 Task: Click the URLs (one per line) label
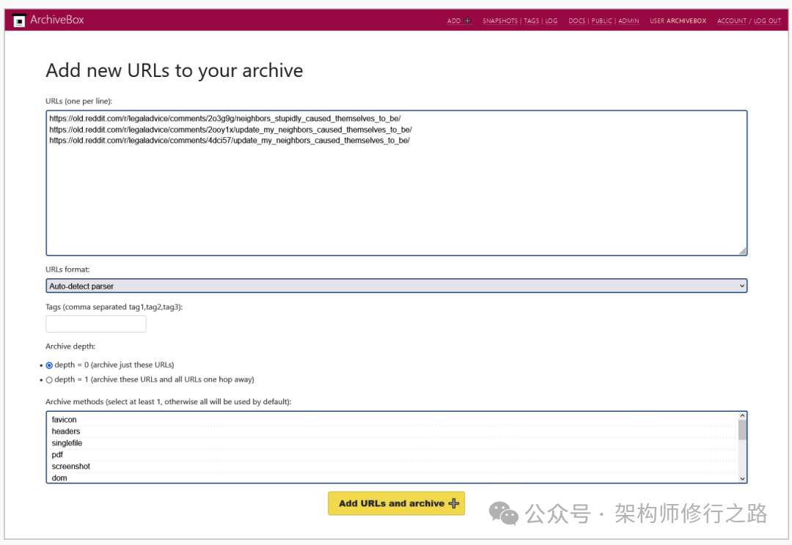tap(78, 101)
